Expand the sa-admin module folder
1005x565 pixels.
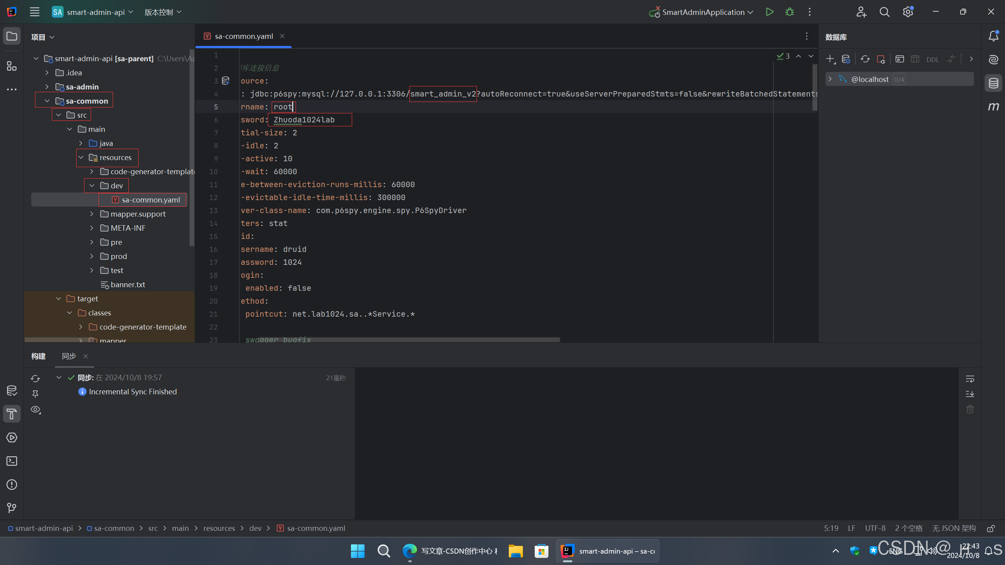coord(47,87)
